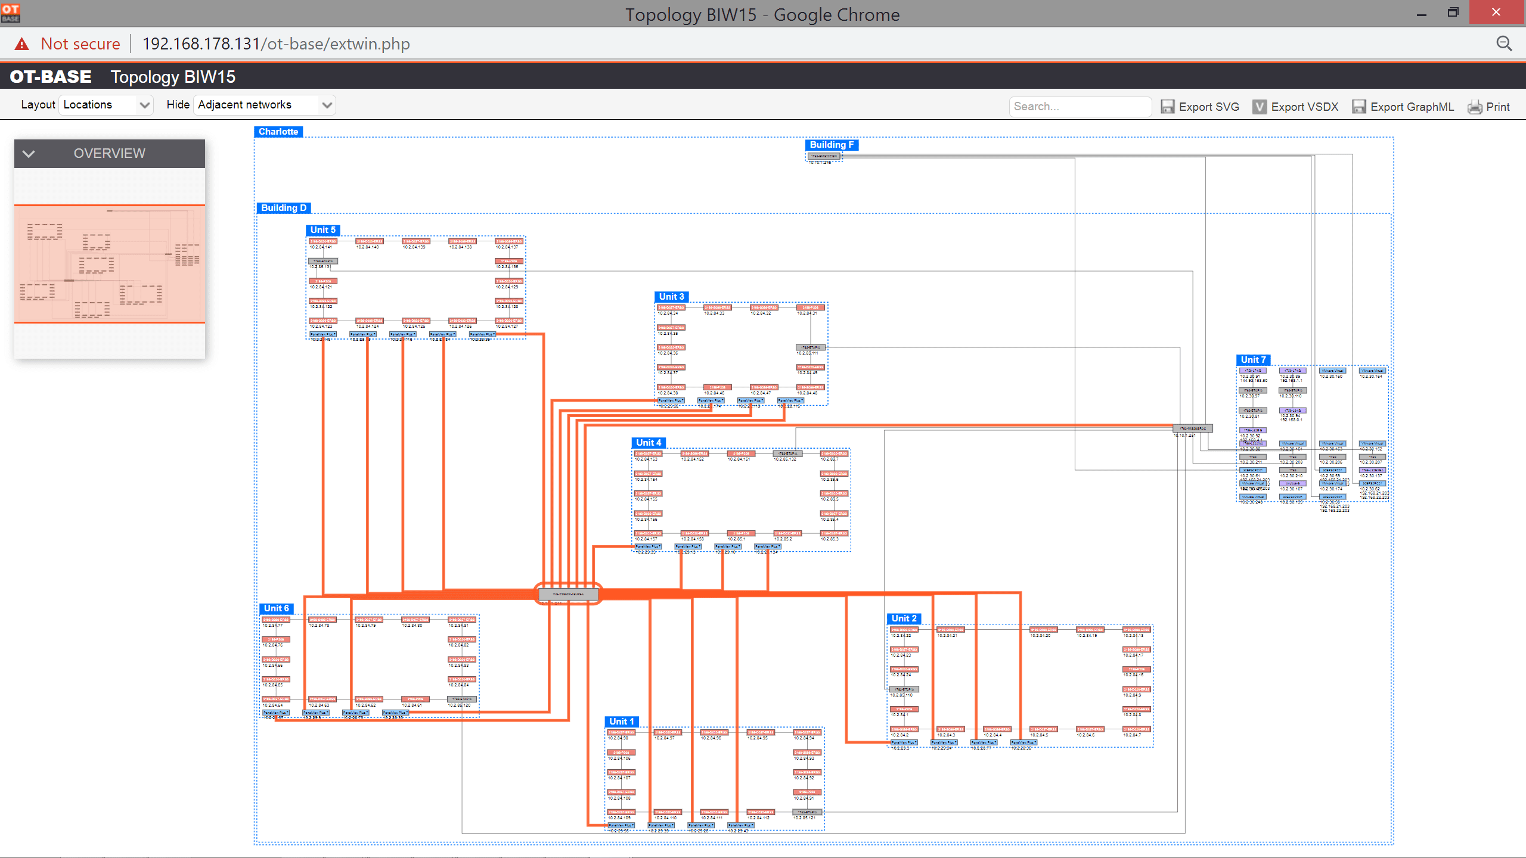This screenshot has height=858, width=1526.
Task: Select the Unit 4 group label
Action: [x=649, y=443]
